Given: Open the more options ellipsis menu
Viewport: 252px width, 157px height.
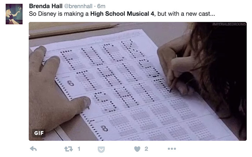Looking at the screenshot, I should point(172,149).
